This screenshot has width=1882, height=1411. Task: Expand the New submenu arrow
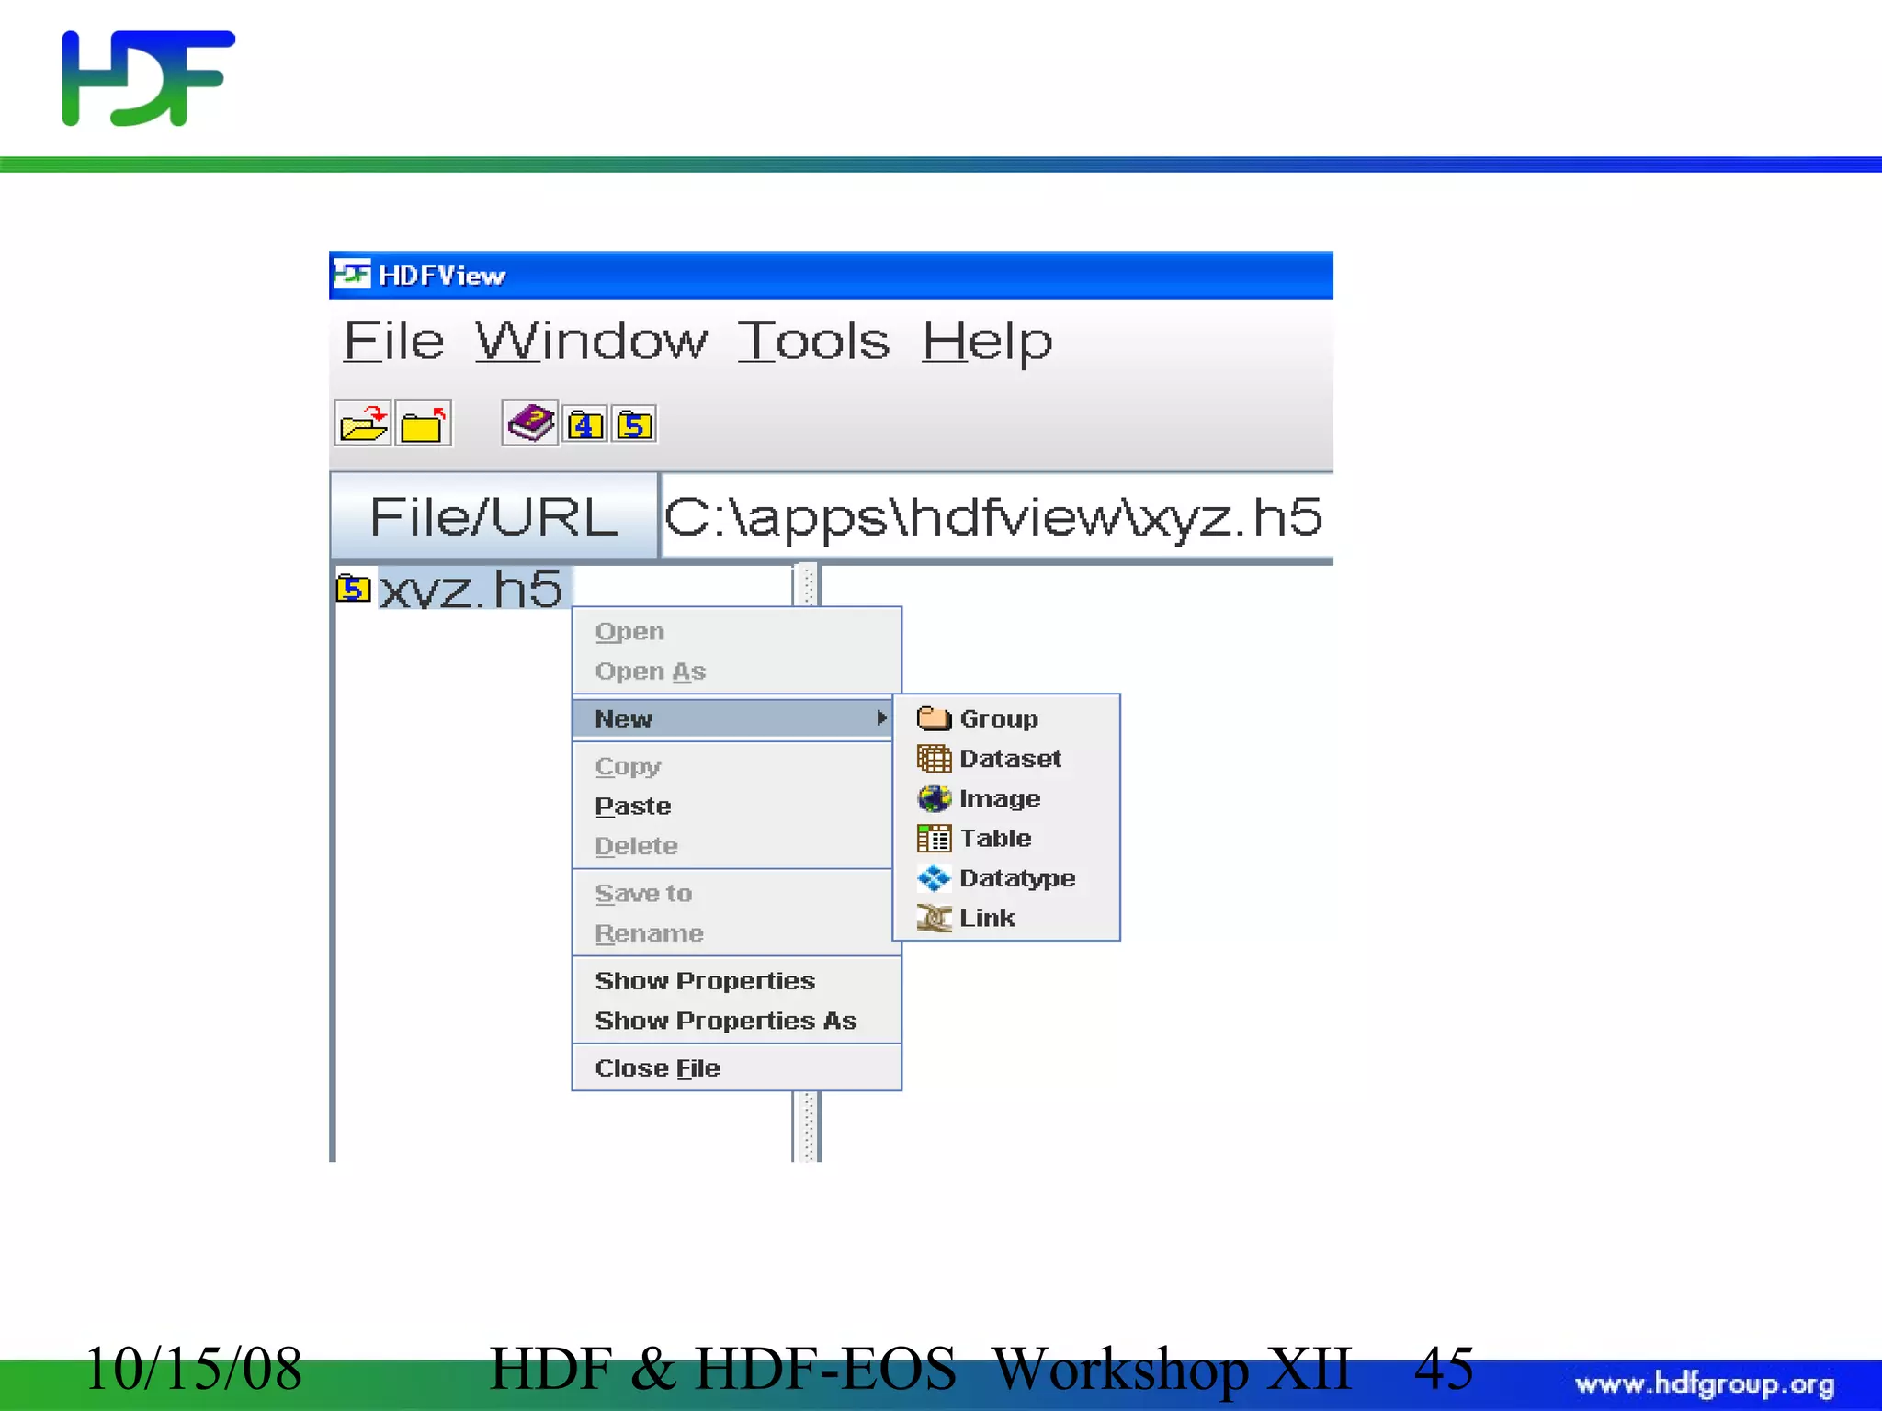(x=881, y=718)
